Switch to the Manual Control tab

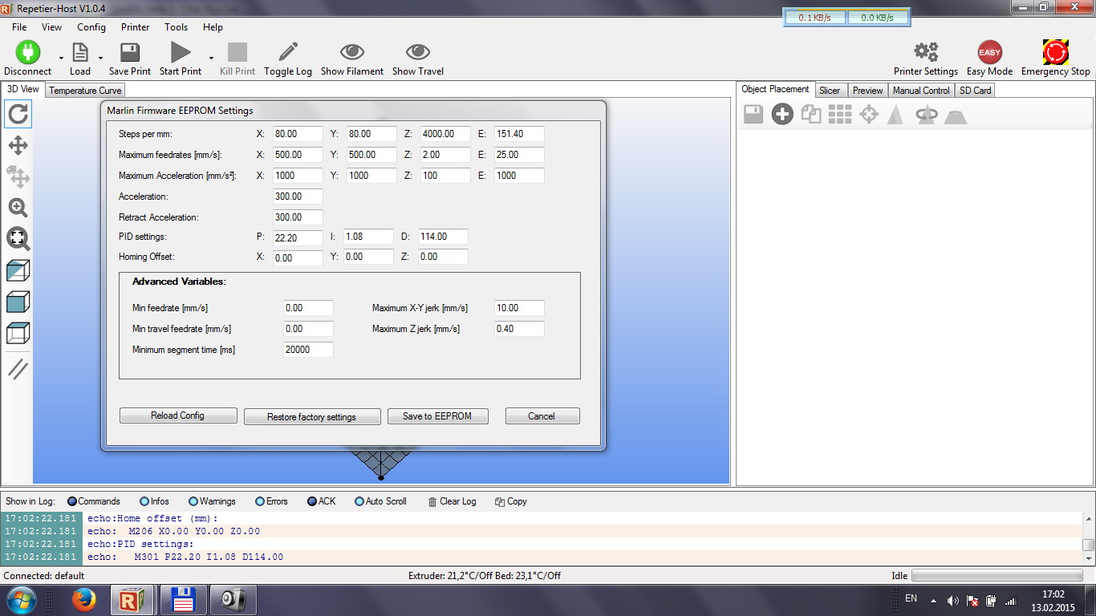coord(921,91)
